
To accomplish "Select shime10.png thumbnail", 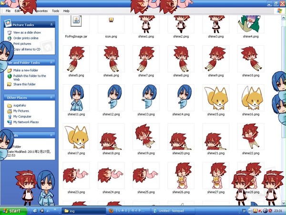I will (x=251, y=59).
